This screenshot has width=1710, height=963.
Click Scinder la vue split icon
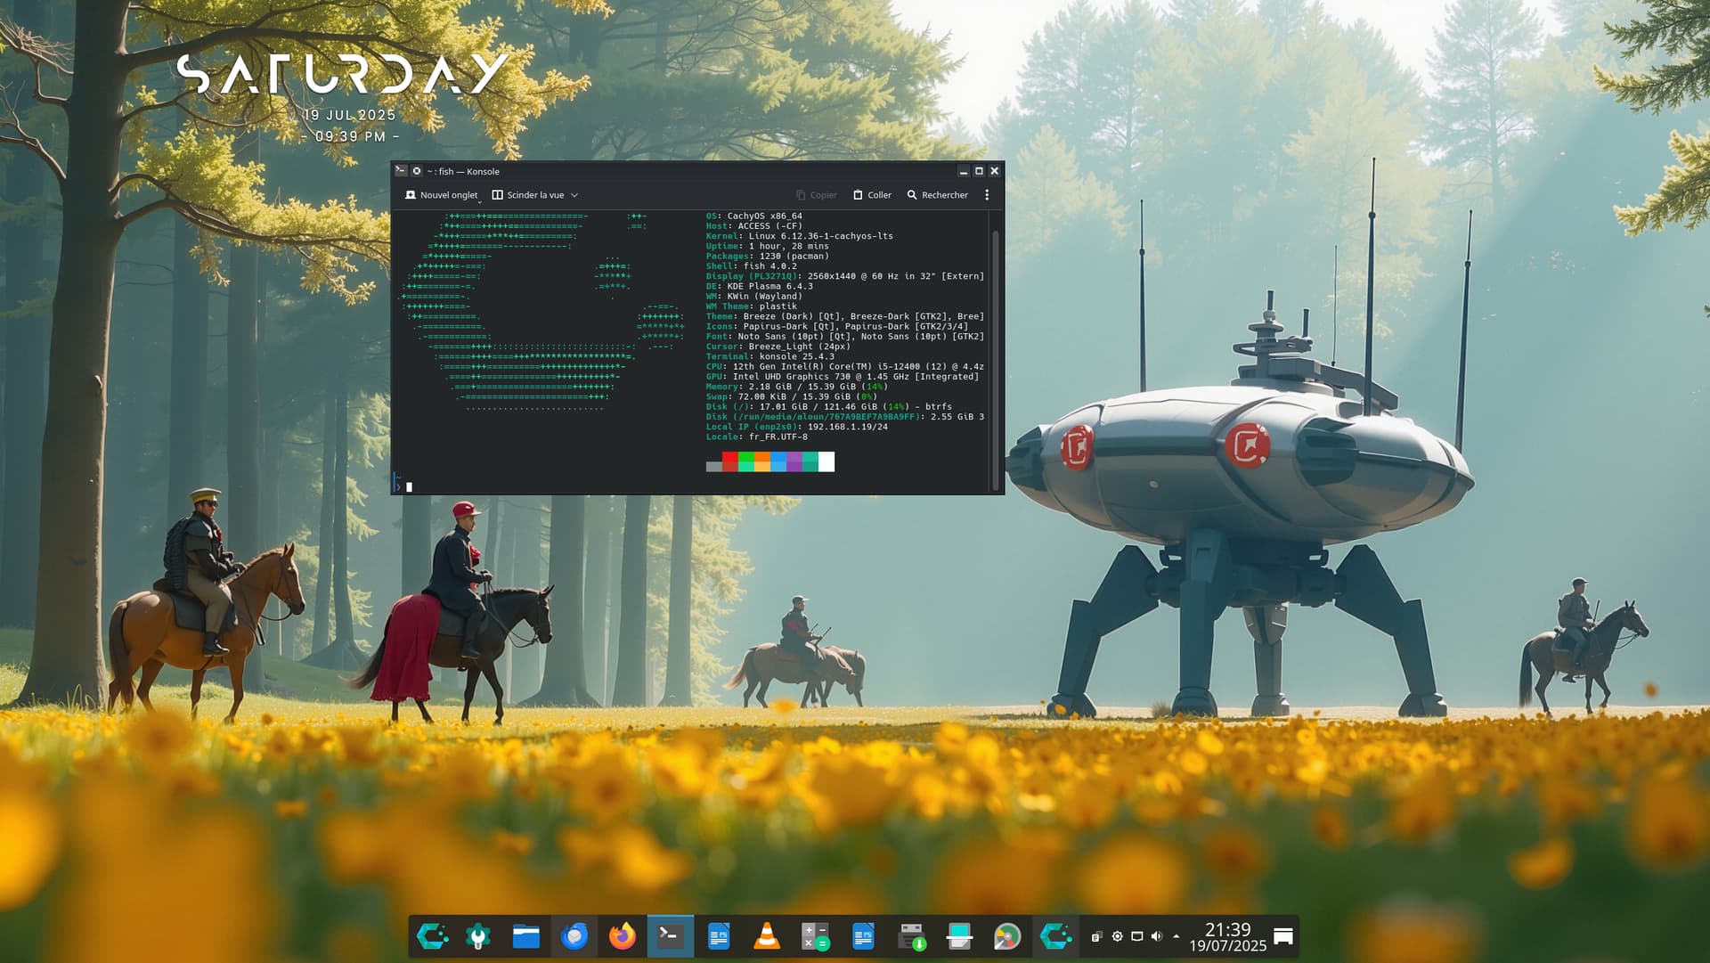[x=498, y=195]
